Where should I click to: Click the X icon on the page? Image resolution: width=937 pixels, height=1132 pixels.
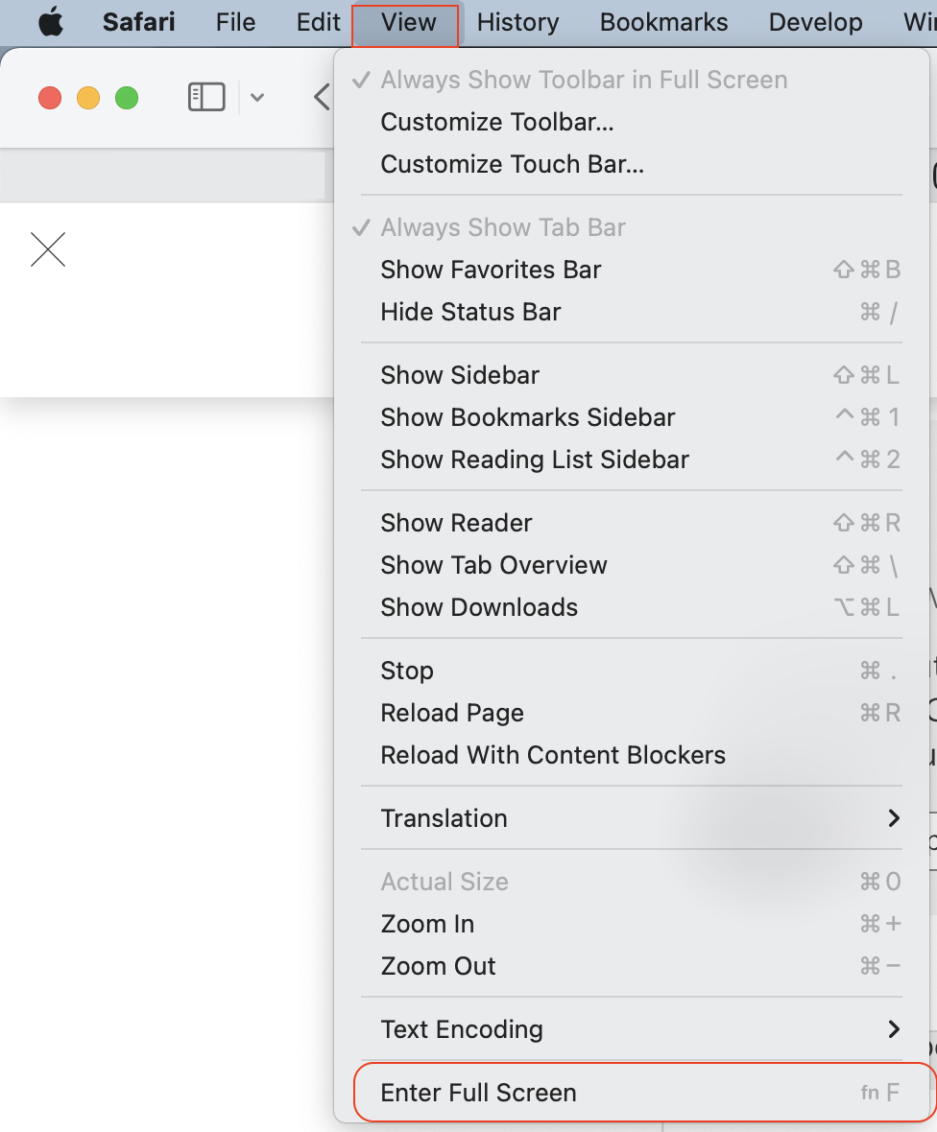[48, 249]
